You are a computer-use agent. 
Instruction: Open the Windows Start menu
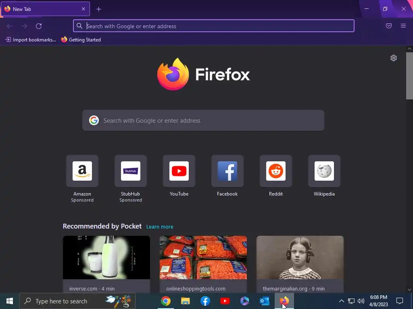(10, 301)
